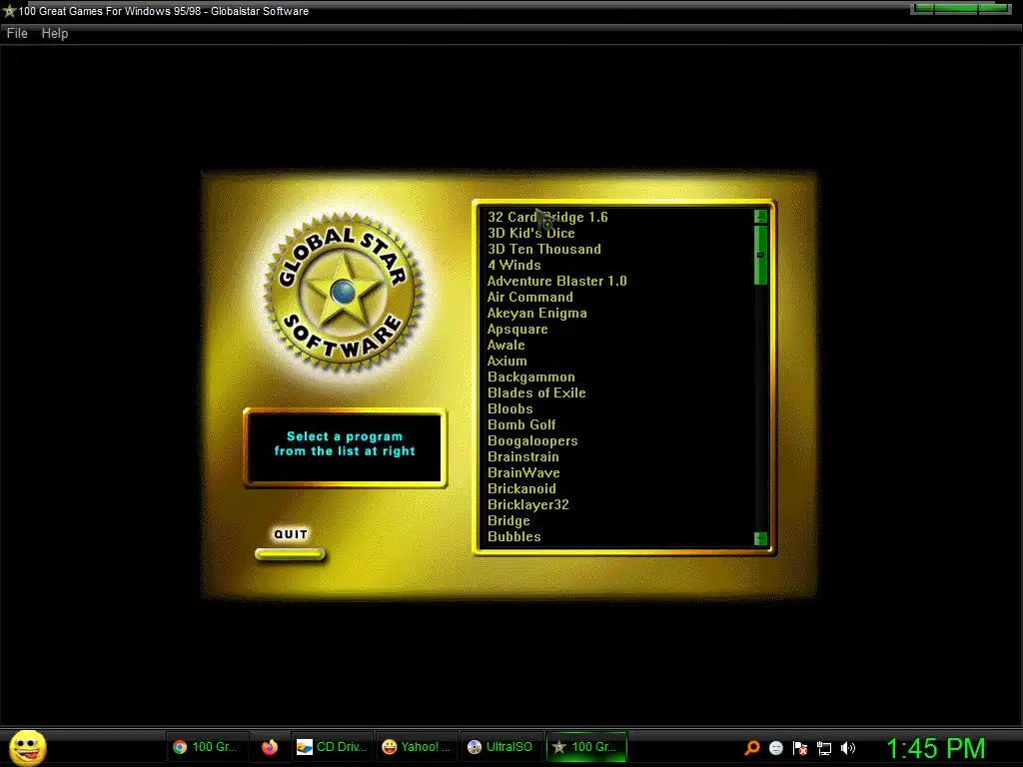Click the list scroll down arrow
Viewport: 1023px width, 767px height.
[x=760, y=538]
